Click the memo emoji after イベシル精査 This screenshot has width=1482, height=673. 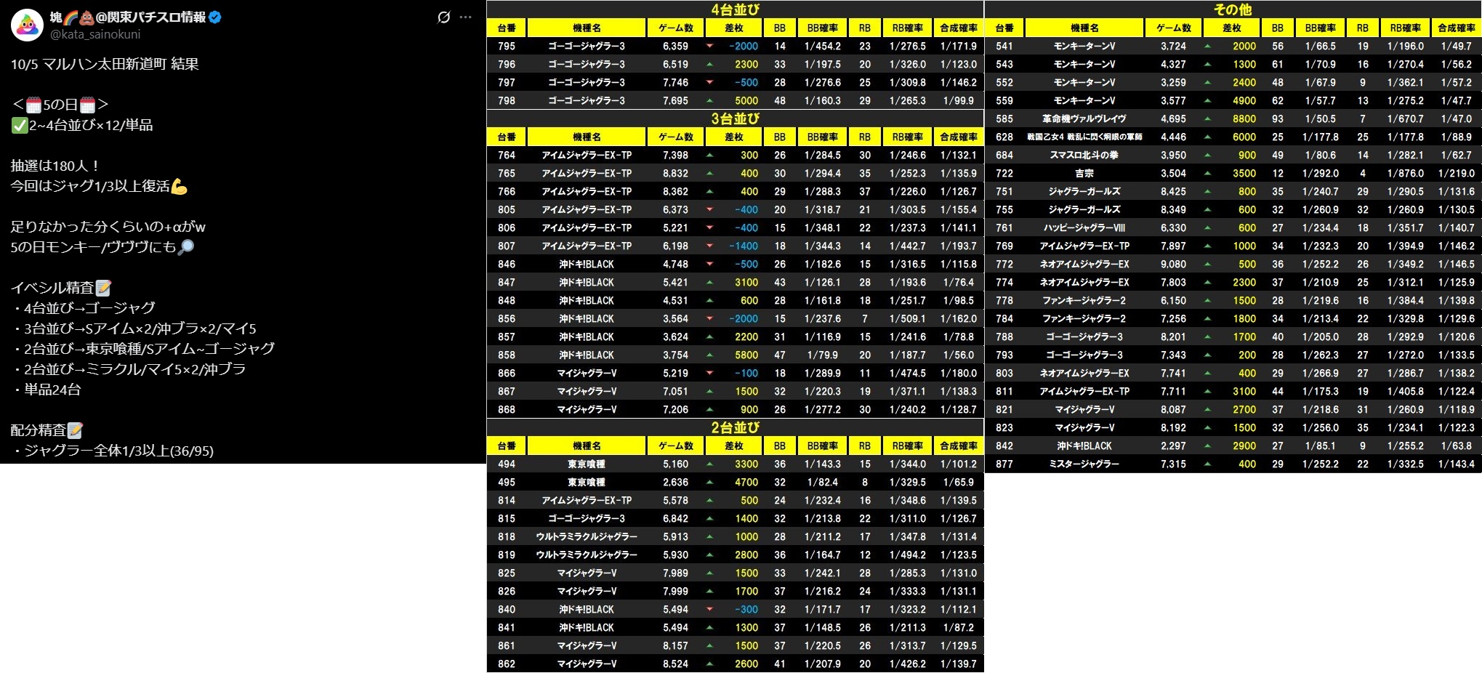(103, 288)
